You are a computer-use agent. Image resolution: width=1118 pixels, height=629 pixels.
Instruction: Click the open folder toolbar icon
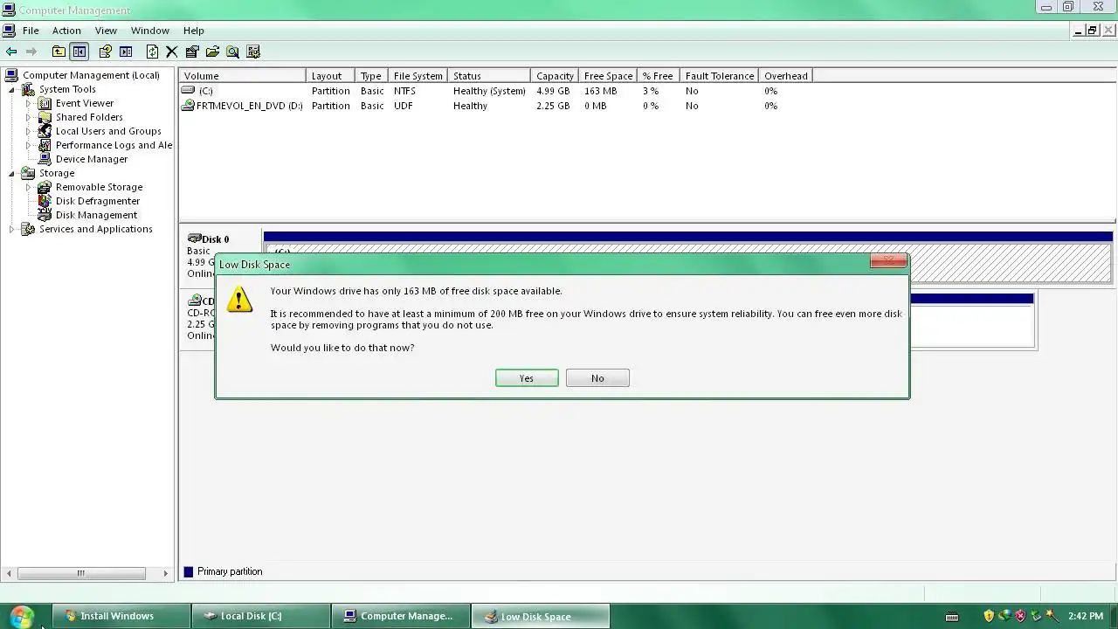(x=212, y=52)
